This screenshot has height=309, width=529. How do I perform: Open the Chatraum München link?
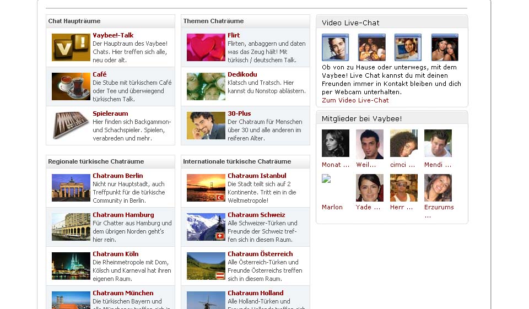(x=123, y=293)
